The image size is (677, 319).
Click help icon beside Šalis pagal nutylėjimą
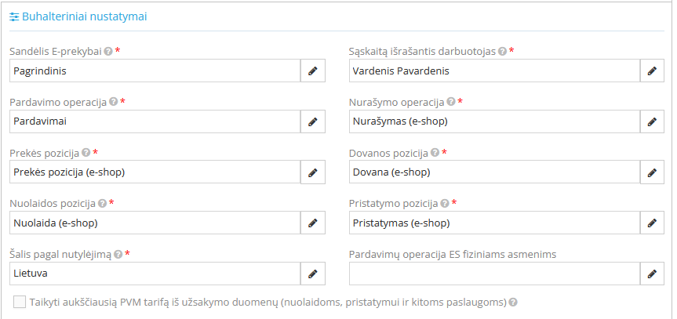tap(118, 255)
